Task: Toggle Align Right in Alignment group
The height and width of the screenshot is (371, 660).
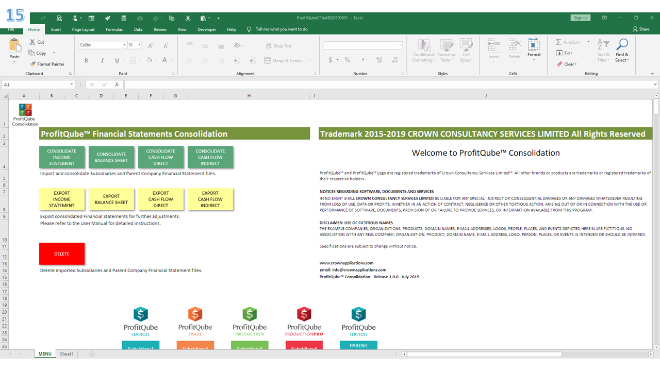Action: (x=221, y=60)
